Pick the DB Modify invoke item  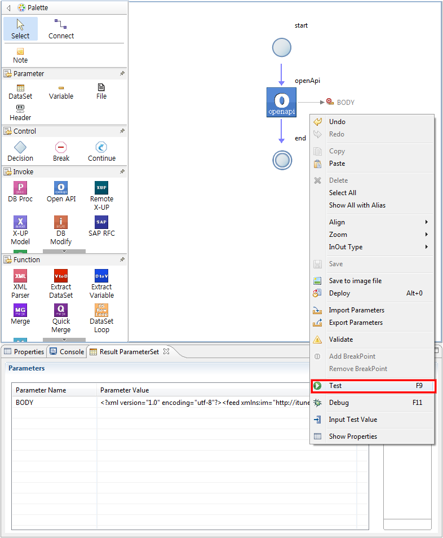(61, 230)
